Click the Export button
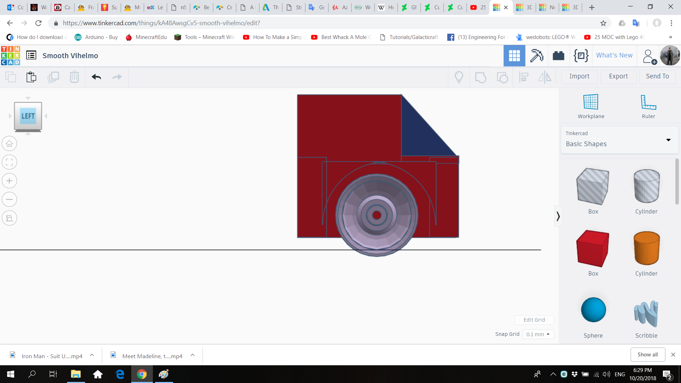 click(x=618, y=76)
